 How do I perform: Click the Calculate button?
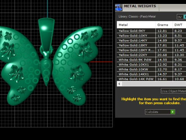160,112
